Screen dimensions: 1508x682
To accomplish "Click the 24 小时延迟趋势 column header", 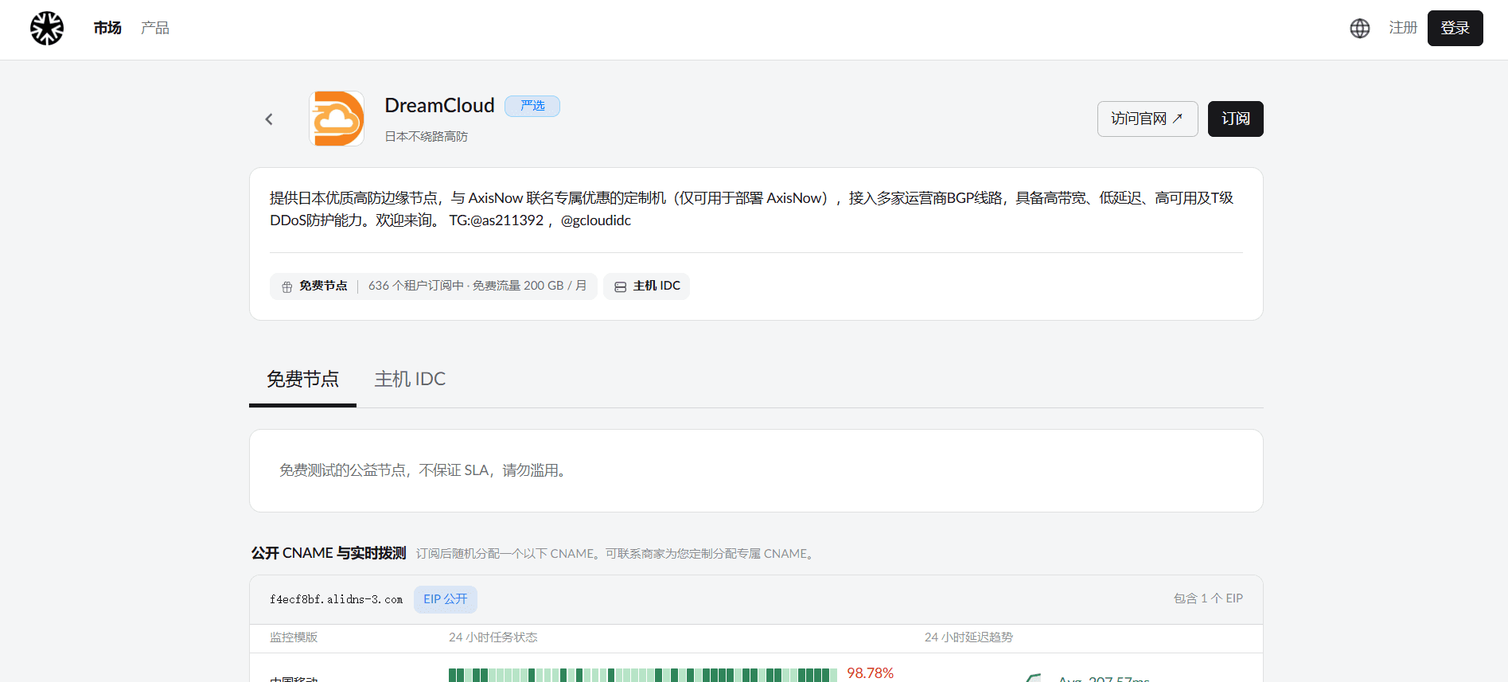I will pyautogui.click(x=968, y=637).
